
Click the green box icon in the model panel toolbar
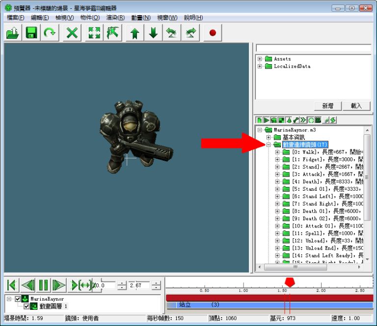click(273, 120)
